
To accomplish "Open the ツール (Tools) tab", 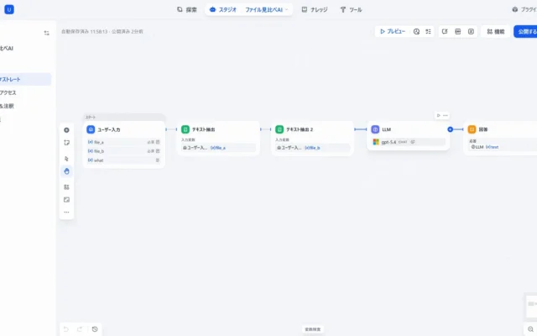I will point(351,9).
